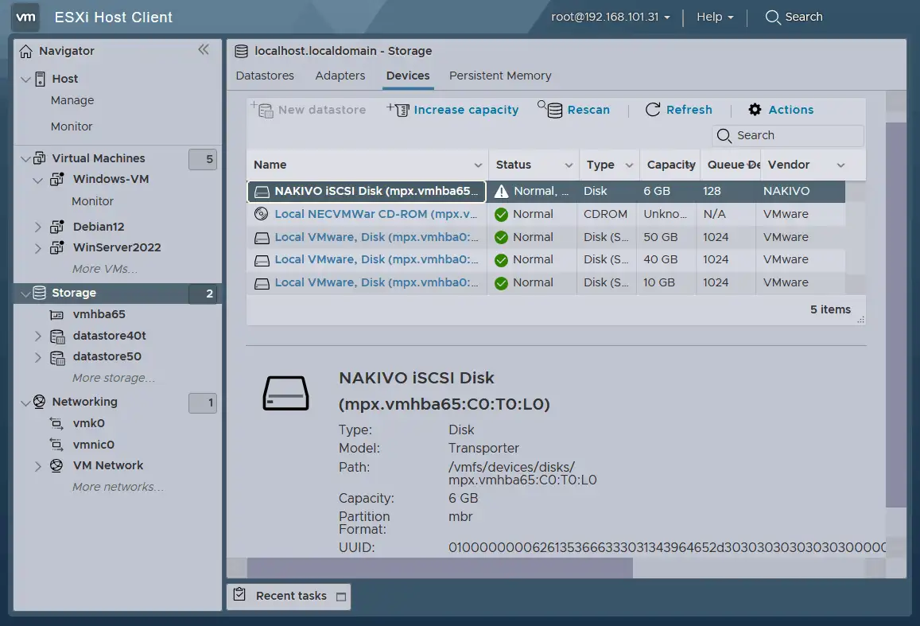The image size is (920, 626).
Task: Click the vertical scrollbar on right side
Action: coord(896,314)
